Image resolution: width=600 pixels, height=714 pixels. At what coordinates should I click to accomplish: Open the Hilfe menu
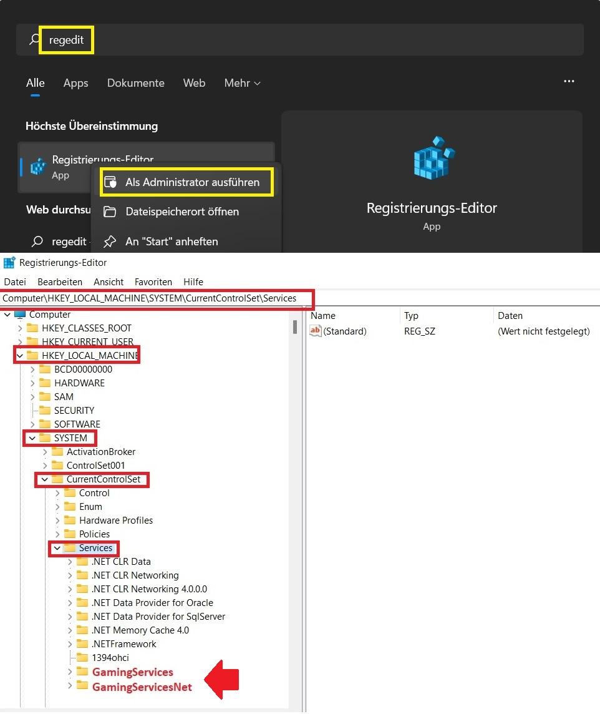point(193,282)
